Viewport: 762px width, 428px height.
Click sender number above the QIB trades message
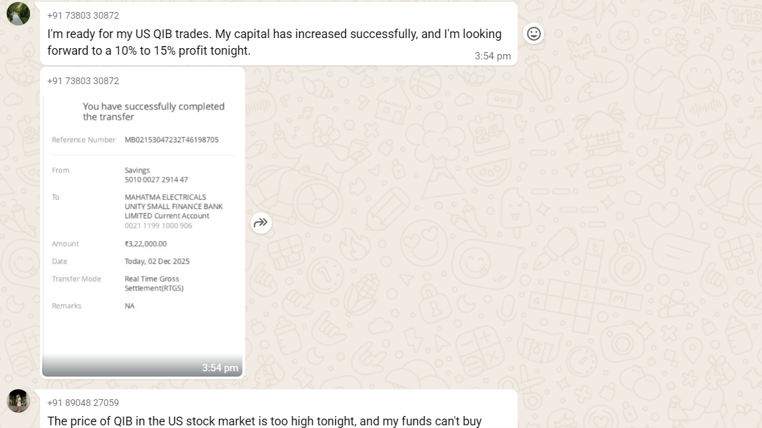pyautogui.click(x=83, y=15)
